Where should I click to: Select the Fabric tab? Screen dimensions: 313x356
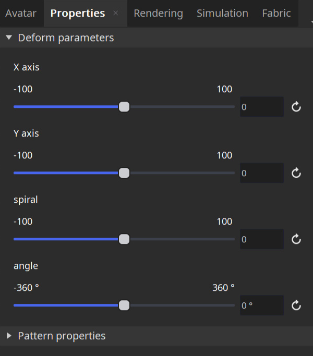pos(276,14)
